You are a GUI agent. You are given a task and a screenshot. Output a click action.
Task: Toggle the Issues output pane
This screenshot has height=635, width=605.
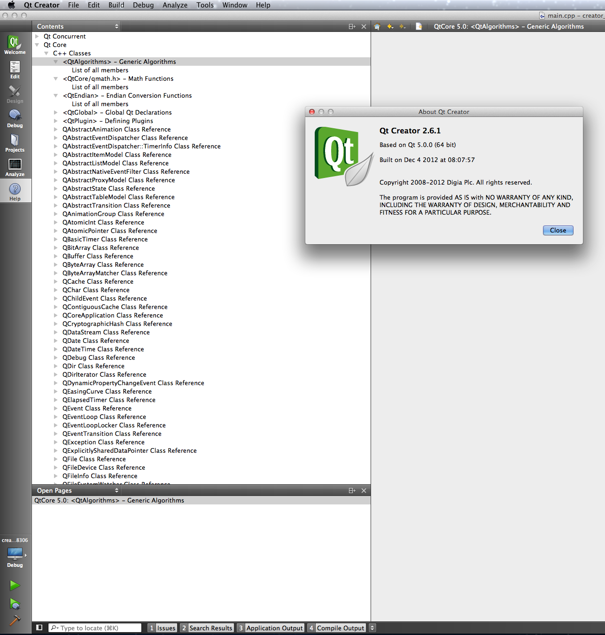[x=162, y=628]
